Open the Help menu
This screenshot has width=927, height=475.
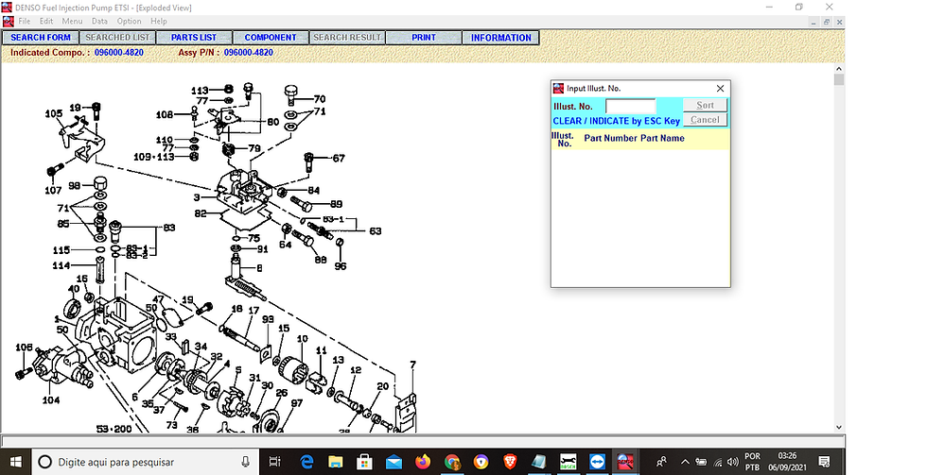click(x=159, y=21)
